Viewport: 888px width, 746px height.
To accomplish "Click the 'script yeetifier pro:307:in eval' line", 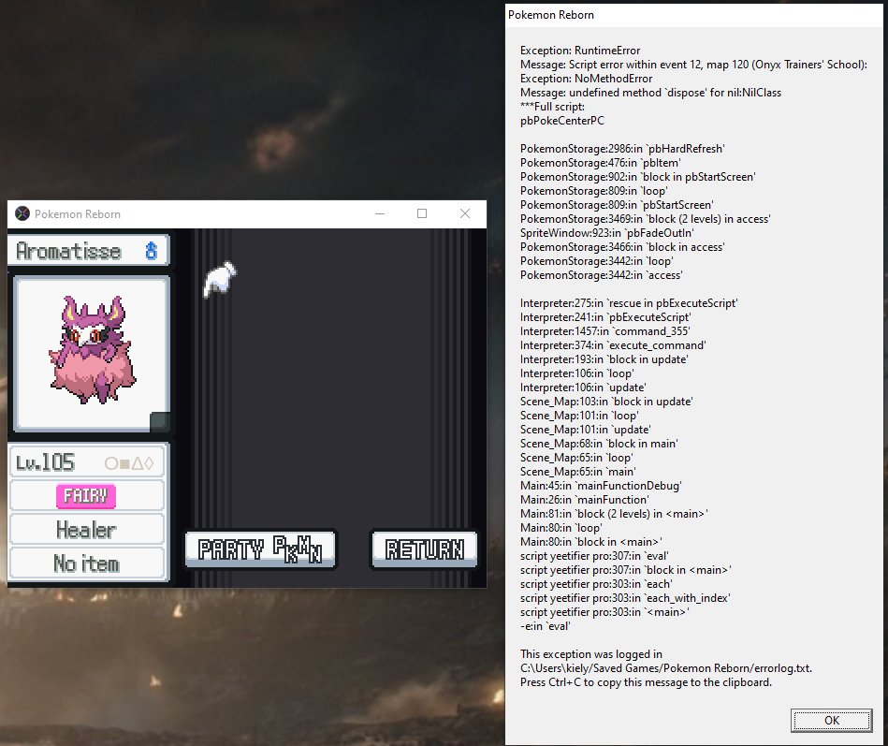I will [594, 556].
